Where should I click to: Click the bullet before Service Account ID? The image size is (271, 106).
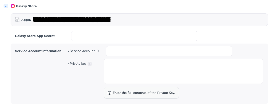[x=68, y=51]
